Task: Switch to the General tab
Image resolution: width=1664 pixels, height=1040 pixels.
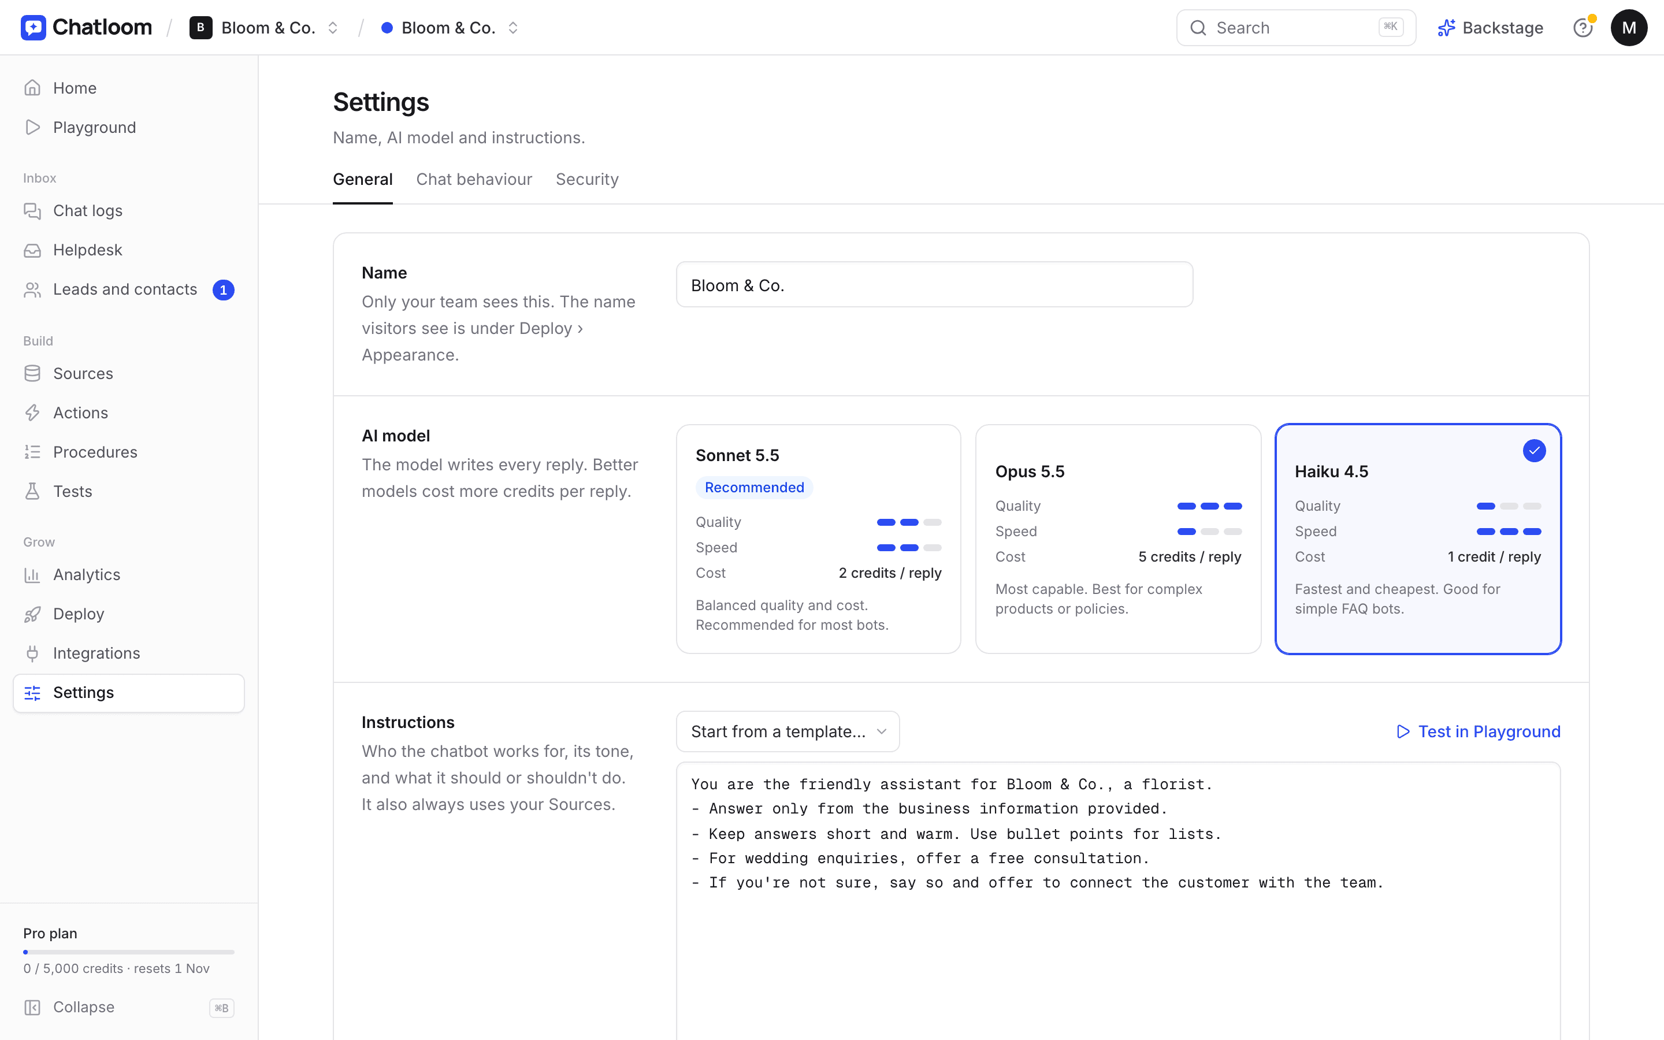Action: pyautogui.click(x=362, y=179)
